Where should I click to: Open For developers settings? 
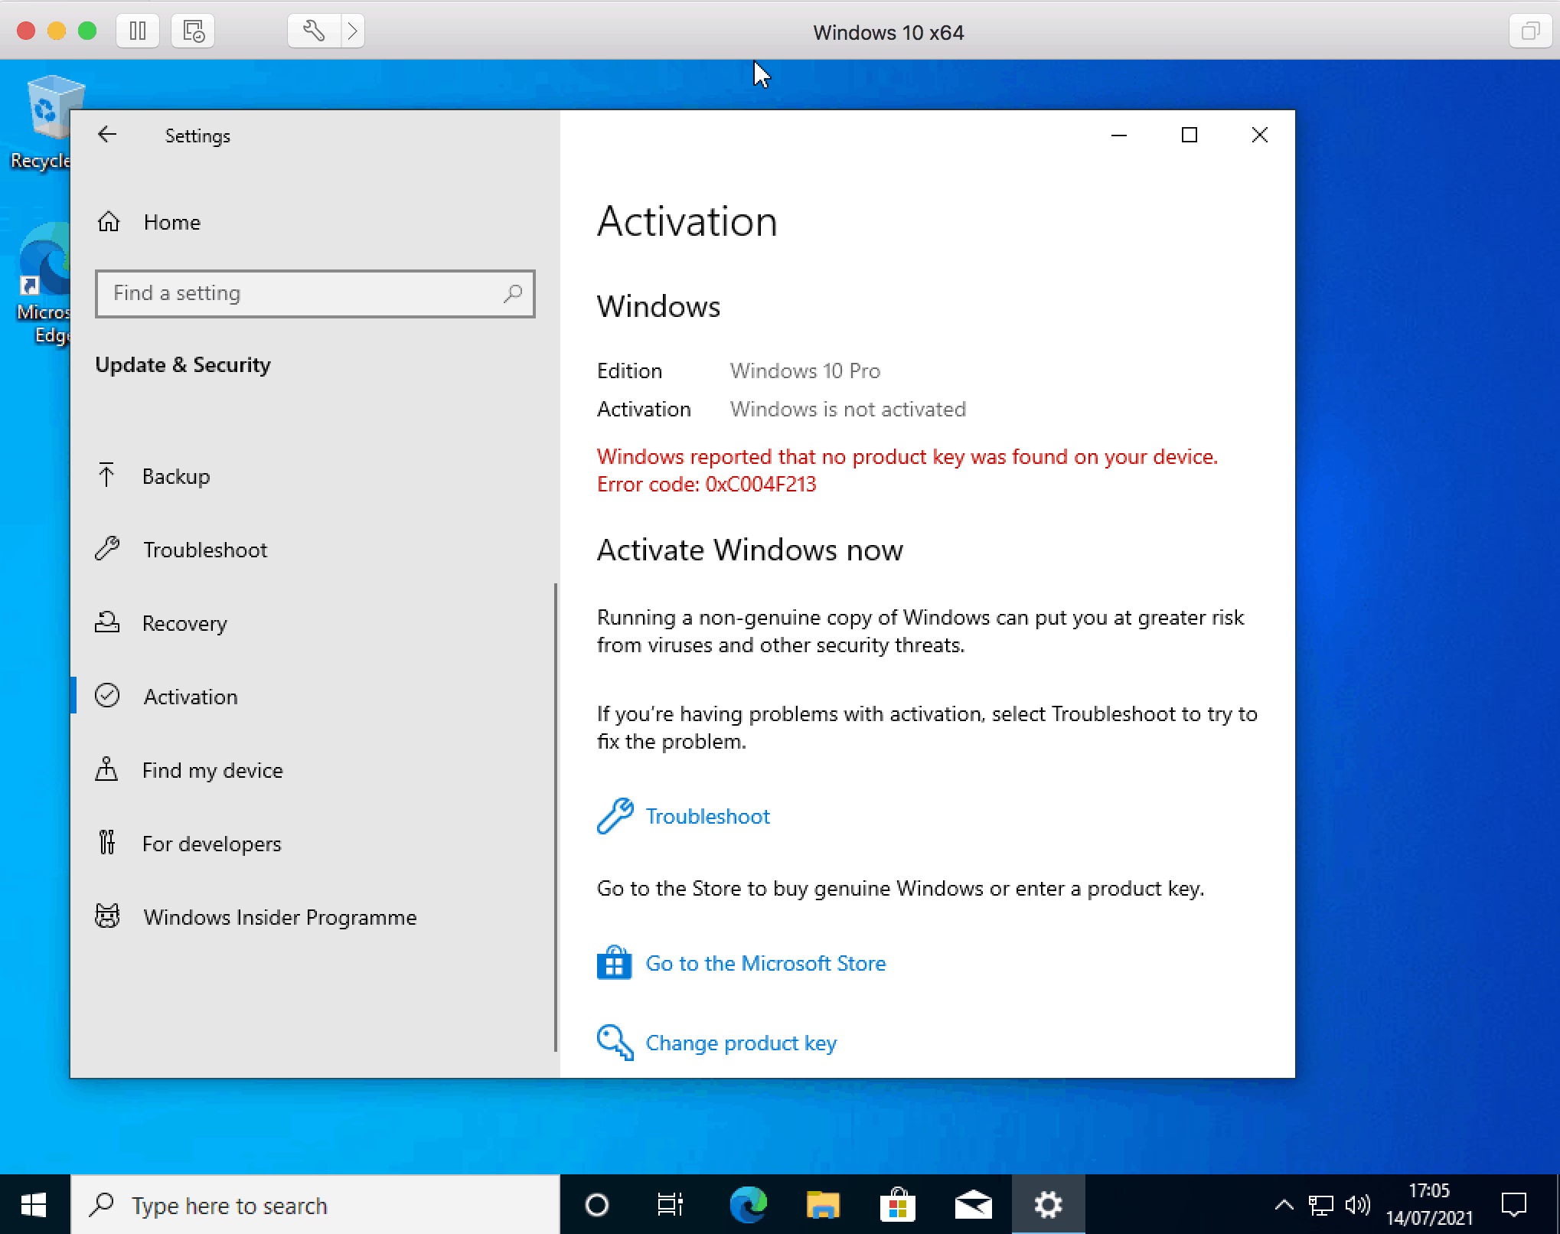tap(212, 844)
